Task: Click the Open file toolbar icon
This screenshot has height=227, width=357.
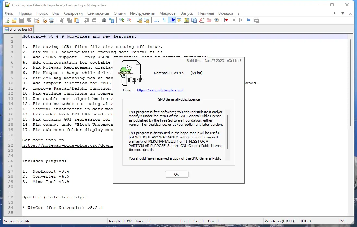Action: [x=14, y=20]
